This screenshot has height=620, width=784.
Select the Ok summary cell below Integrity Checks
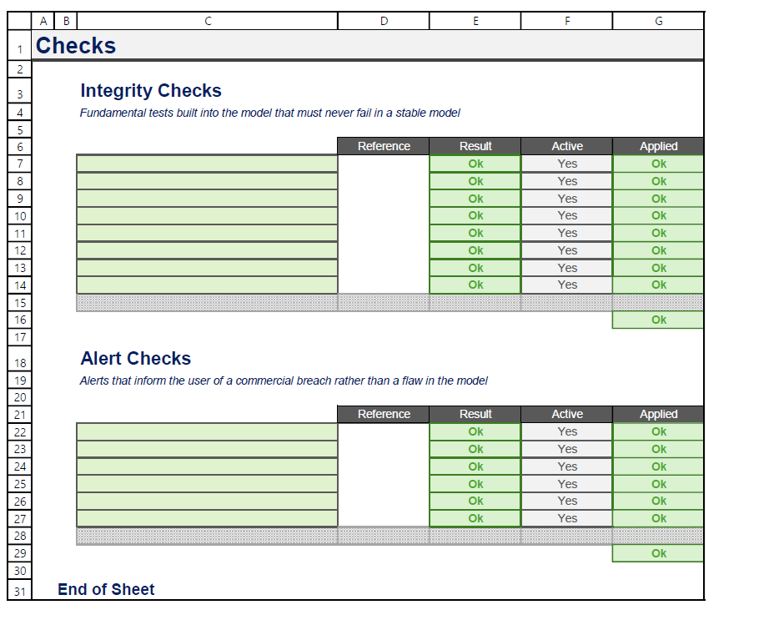pyautogui.click(x=658, y=320)
